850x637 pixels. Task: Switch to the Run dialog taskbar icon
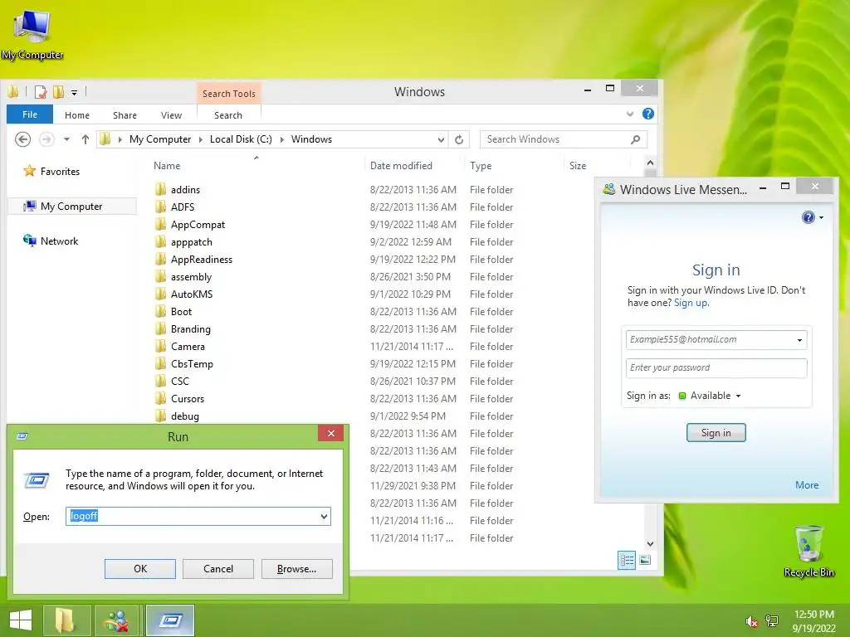pyautogui.click(x=170, y=620)
